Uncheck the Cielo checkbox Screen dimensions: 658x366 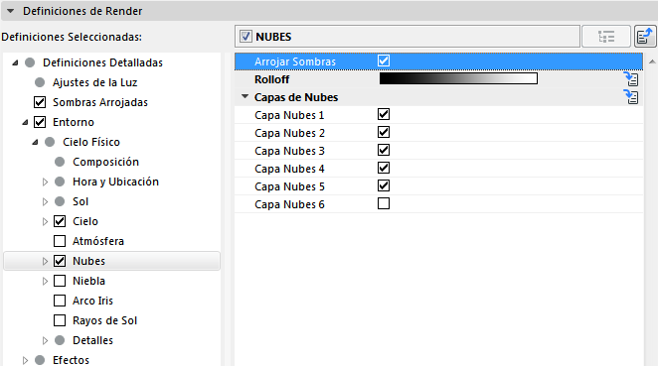60,221
